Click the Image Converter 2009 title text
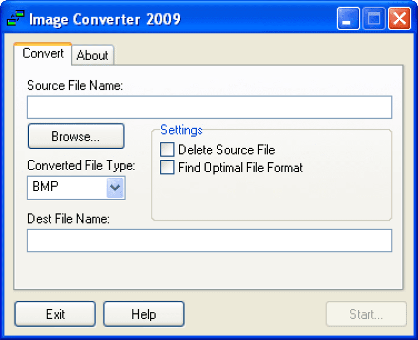The width and height of the screenshot is (418, 340). [x=105, y=20]
